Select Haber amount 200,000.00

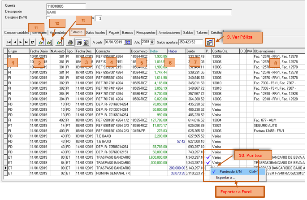pos(177,168)
